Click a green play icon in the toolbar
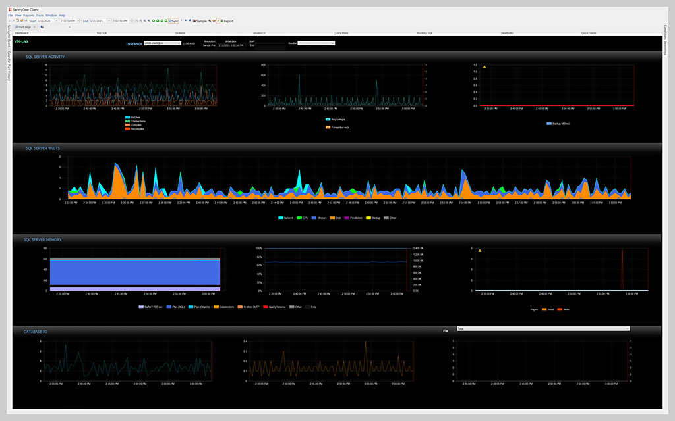The width and height of the screenshot is (675, 421). click(x=154, y=20)
